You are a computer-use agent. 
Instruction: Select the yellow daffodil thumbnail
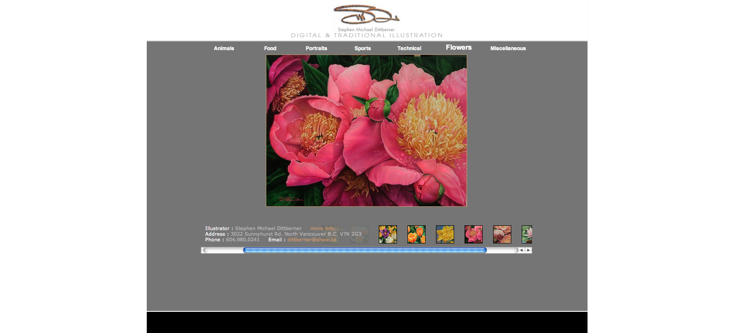pyautogui.click(x=445, y=234)
